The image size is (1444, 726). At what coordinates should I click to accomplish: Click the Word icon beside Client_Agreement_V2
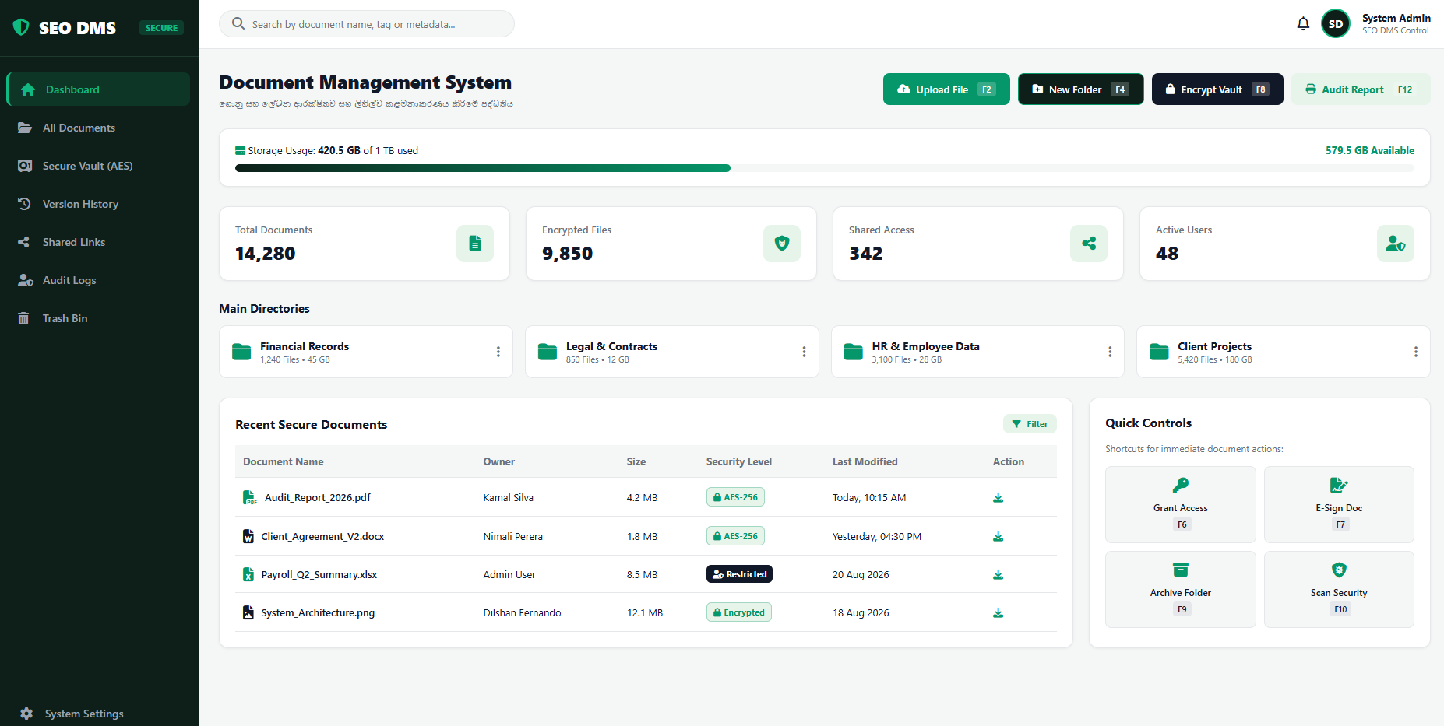click(248, 536)
